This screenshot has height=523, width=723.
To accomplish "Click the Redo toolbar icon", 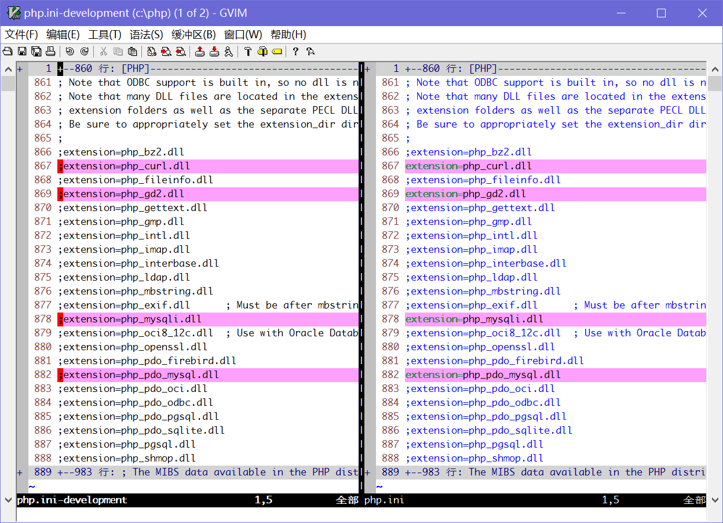I will pos(84,52).
